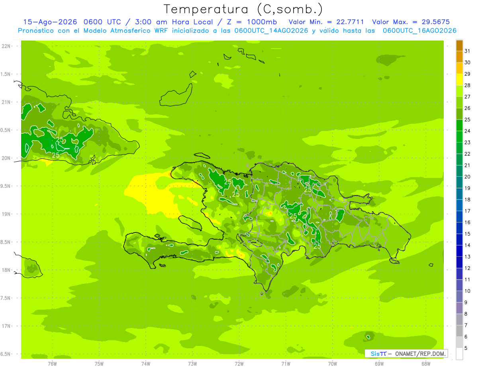Click the 71W longitude axis label
Image resolution: width=478 pixels, height=369 pixels.
[286, 363]
